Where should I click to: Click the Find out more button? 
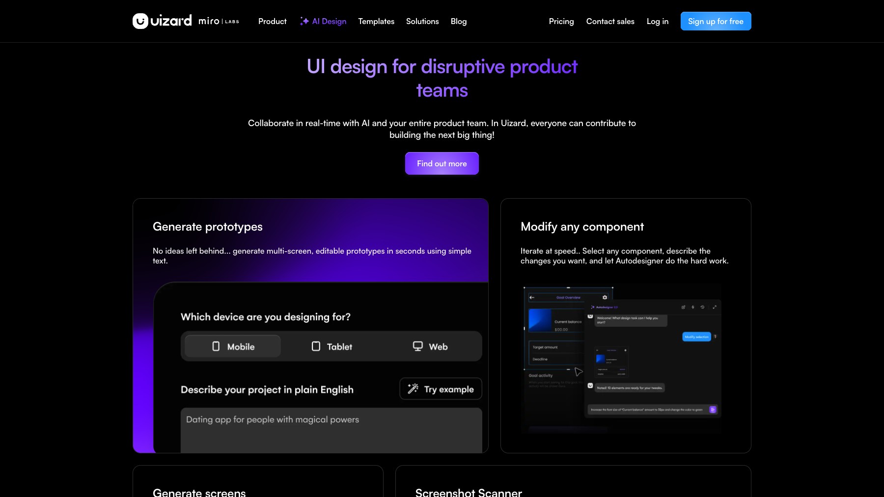click(442, 163)
